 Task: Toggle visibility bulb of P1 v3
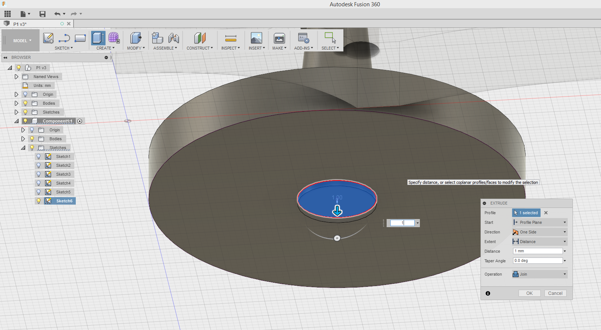click(x=18, y=68)
